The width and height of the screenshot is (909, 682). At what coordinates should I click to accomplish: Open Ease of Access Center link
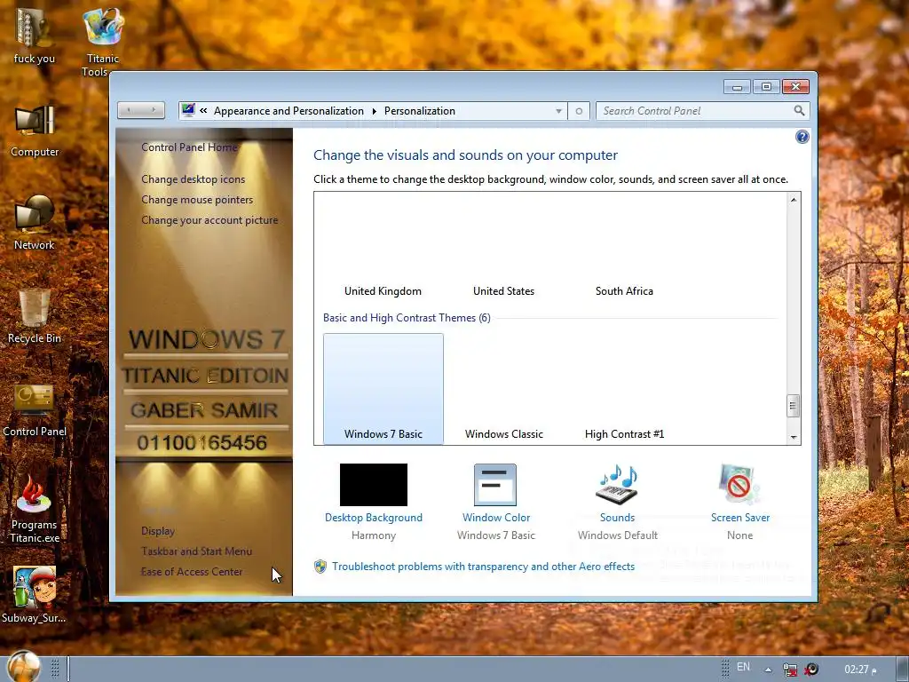pos(192,571)
